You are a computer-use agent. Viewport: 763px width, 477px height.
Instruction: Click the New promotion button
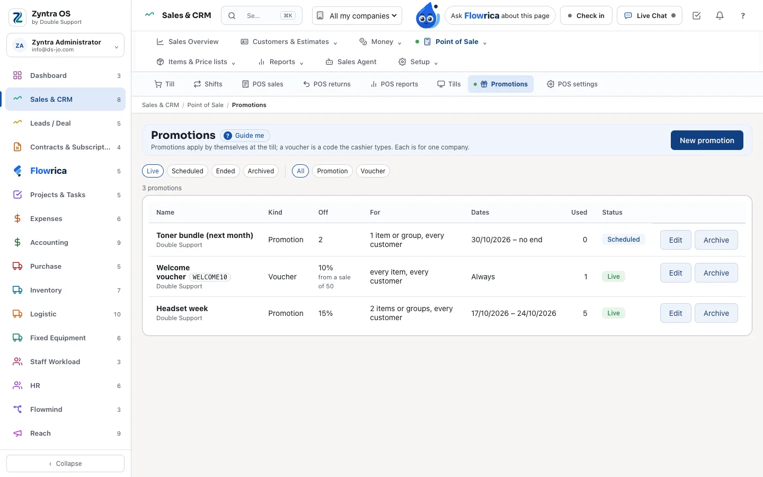(707, 140)
